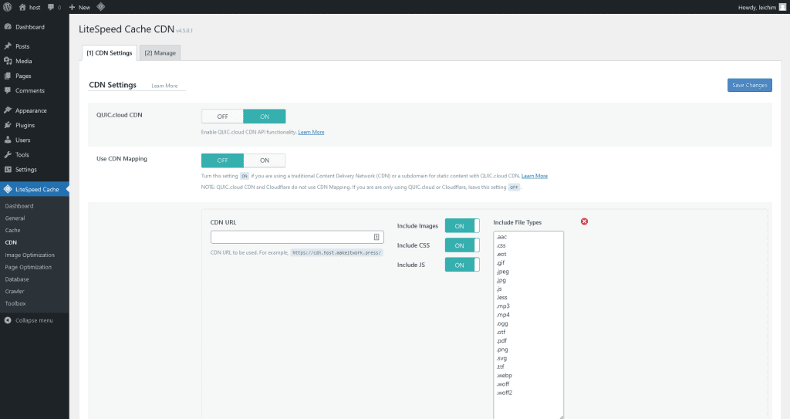This screenshot has width=790, height=419.
Task: Click the version v4.5.0.1 text
Action: pos(184,31)
